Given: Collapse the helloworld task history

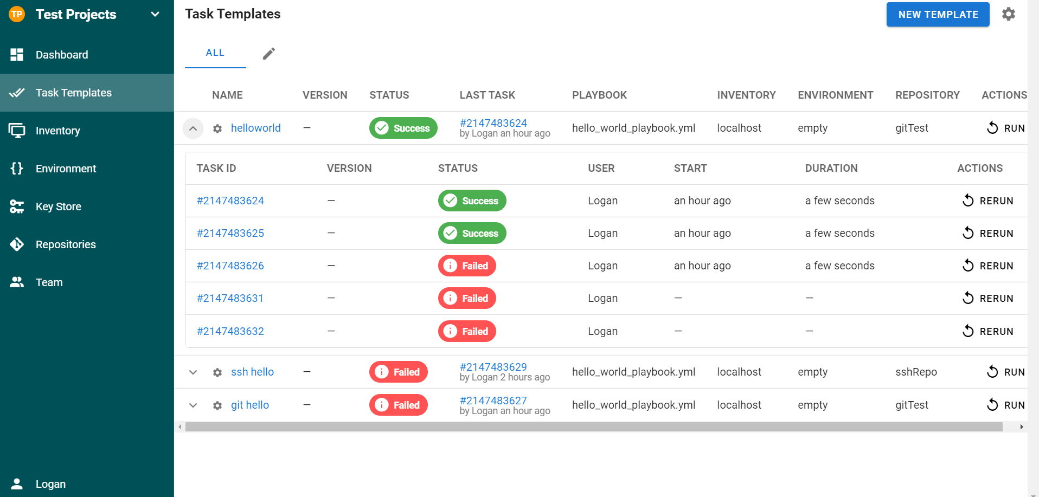Looking at the screenshot, I should point(193,128).
